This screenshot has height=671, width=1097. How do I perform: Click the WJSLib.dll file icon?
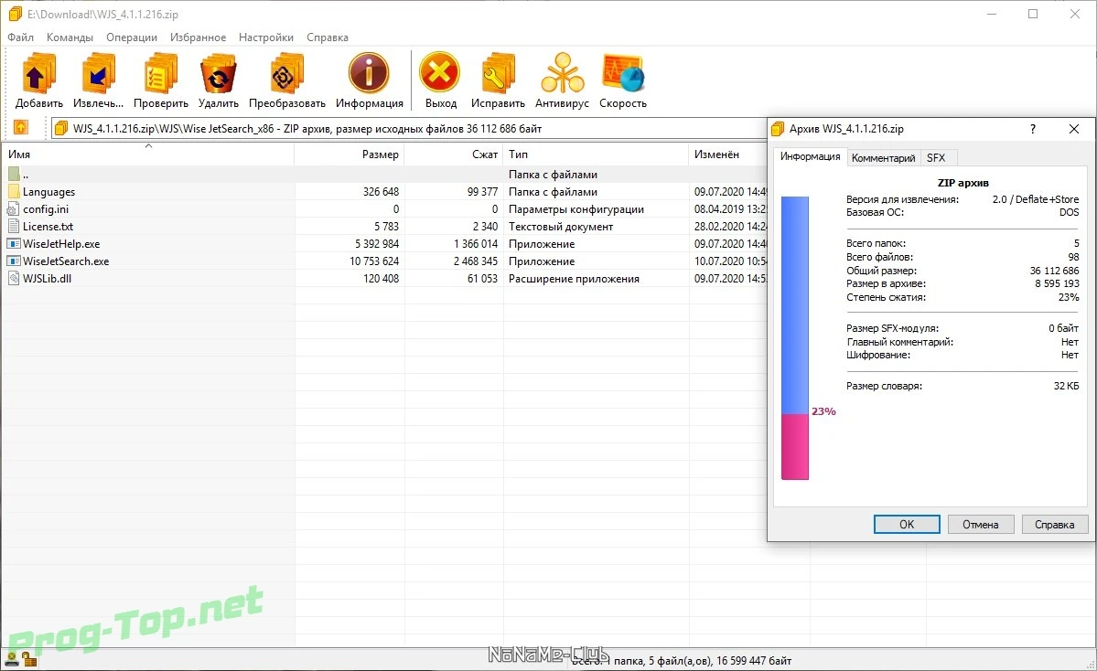click(14, 278)
